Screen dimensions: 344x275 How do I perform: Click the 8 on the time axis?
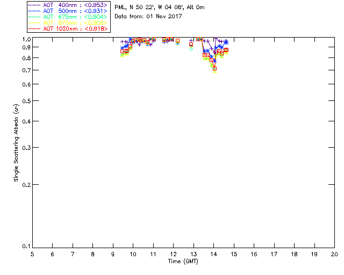[93, 254]
